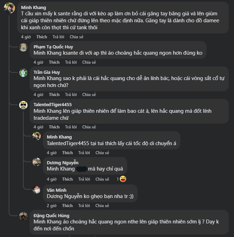The width and height of the screenshot is (234, 237).
Task: Open Dương Nguyễn's profile avatar
Action: point(37,162)
